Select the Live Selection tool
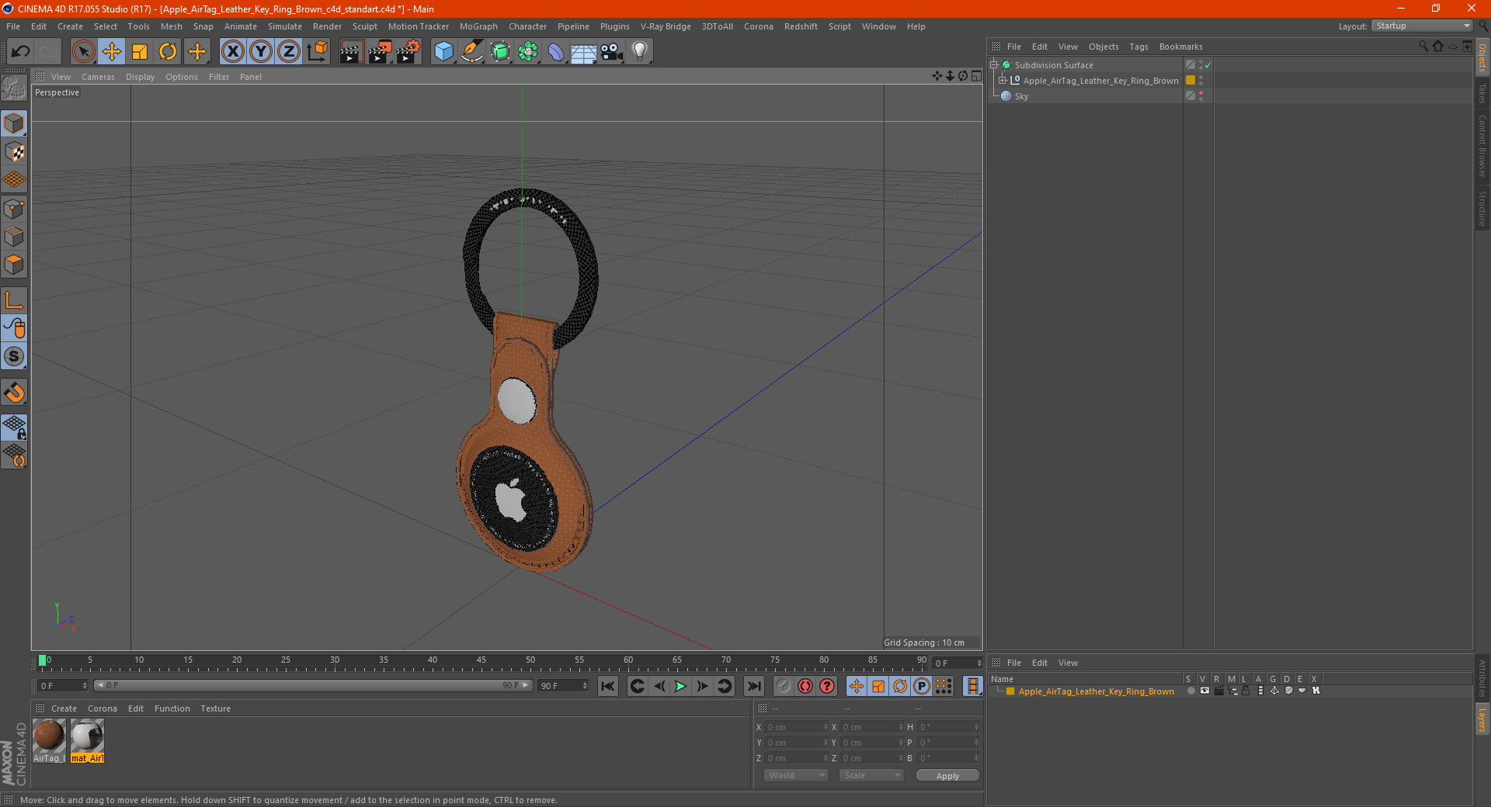 pyautogui.click(x=83, y=52)
